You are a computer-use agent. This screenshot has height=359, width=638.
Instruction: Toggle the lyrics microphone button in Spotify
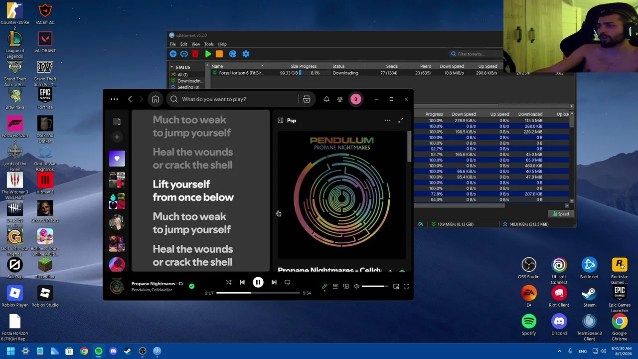tap(324, 286)
